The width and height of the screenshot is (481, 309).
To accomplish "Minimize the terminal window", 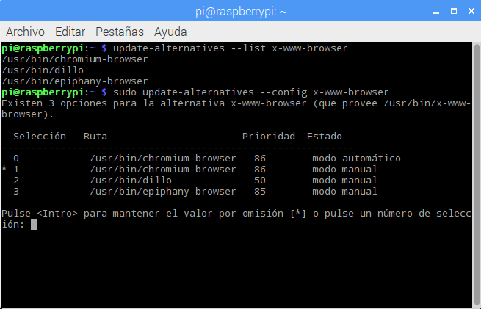I will click(436, 12).
